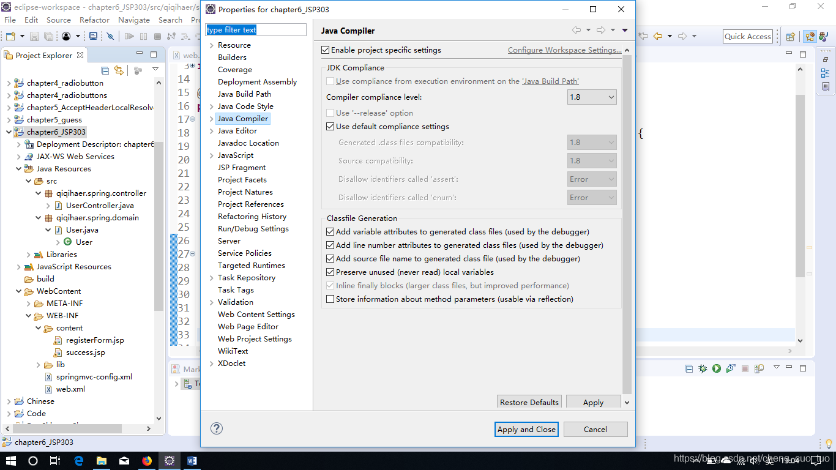Click the Suspend debug toolbar icon
This screenshot has height=470, width=836.
point(143,36)
